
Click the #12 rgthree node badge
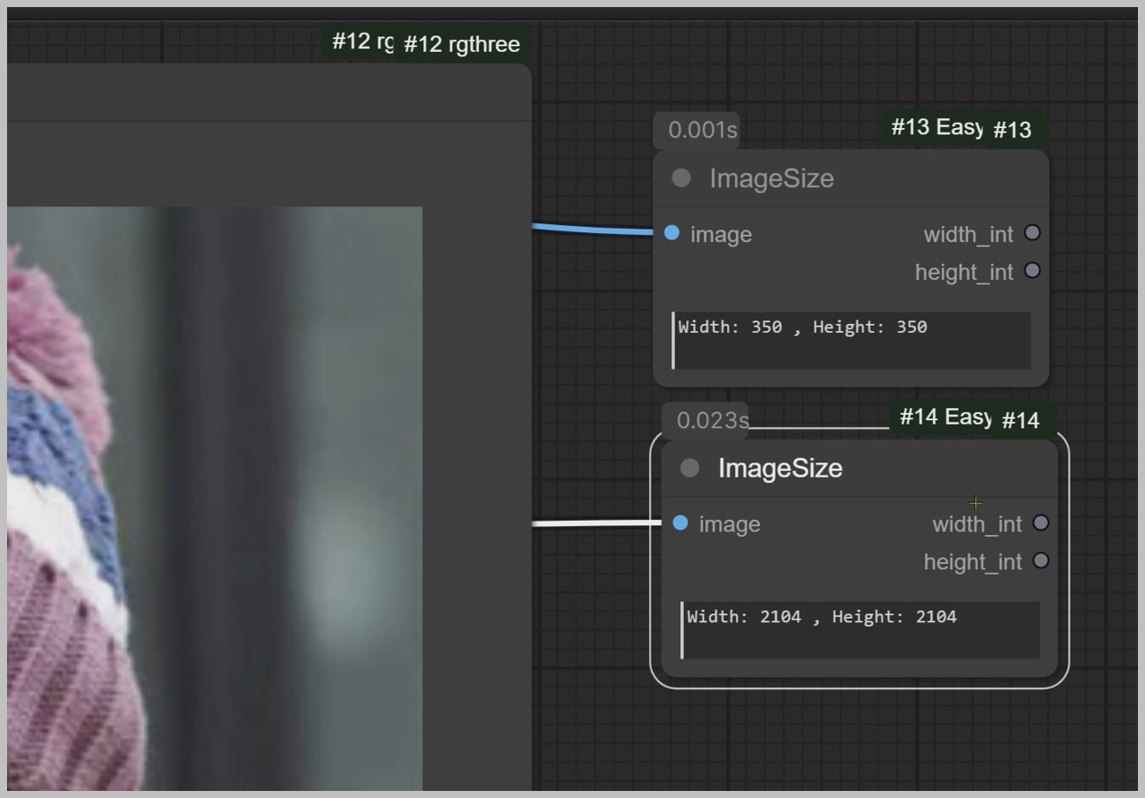461,44
